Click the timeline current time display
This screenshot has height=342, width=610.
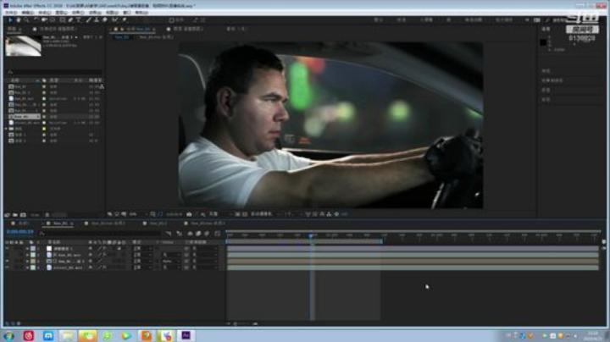(19, 232)
